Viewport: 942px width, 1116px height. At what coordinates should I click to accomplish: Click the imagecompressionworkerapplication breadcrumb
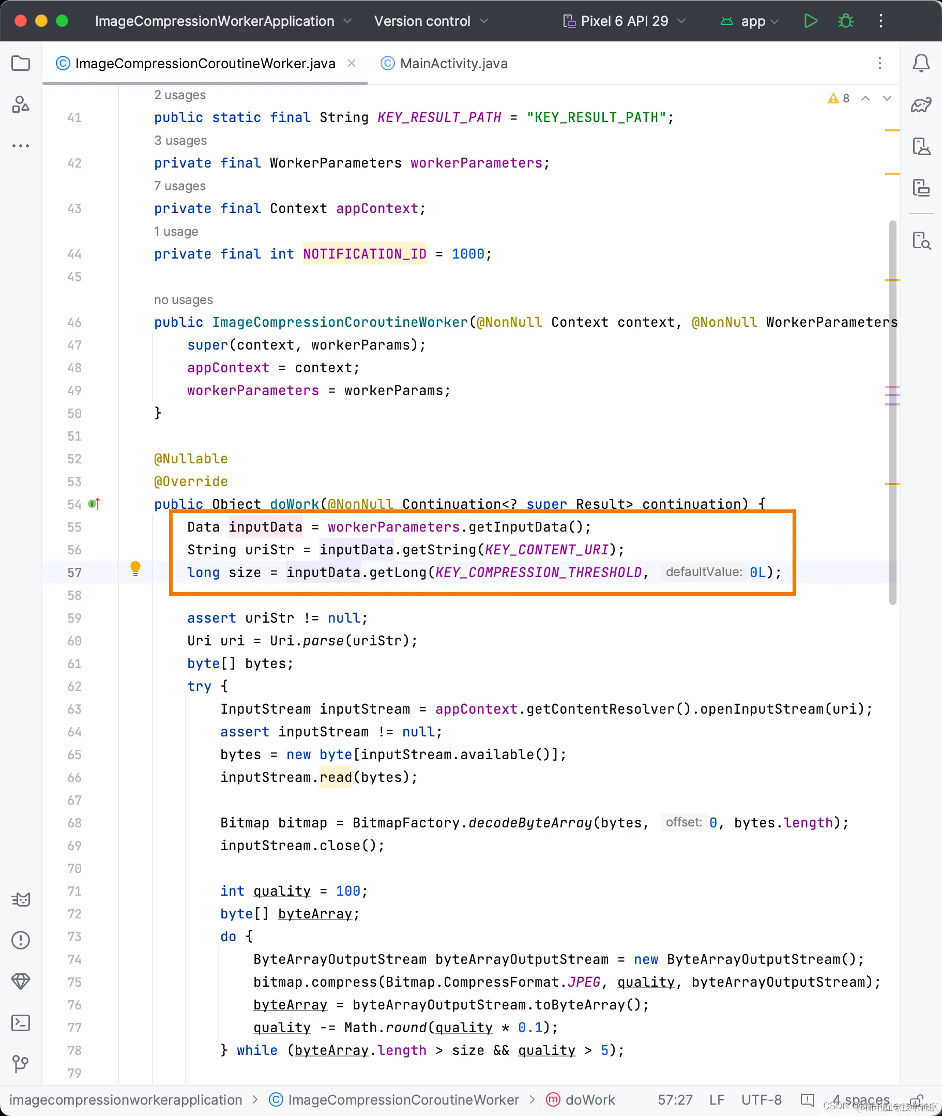click(126, 1100)
